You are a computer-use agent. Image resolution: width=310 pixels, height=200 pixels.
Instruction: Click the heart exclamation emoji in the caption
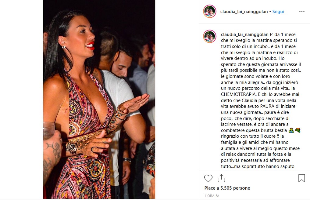pos(278,136)
